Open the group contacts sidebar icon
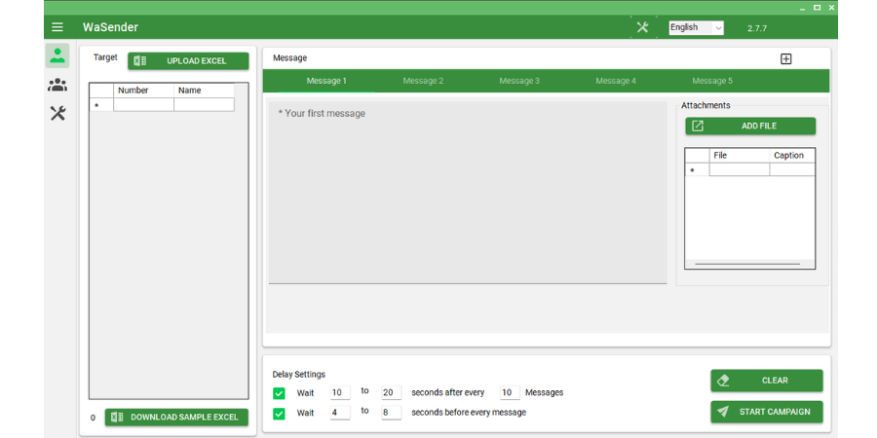Image resolution: width=877 pixels, height=438 pixels. pos(57,85)
